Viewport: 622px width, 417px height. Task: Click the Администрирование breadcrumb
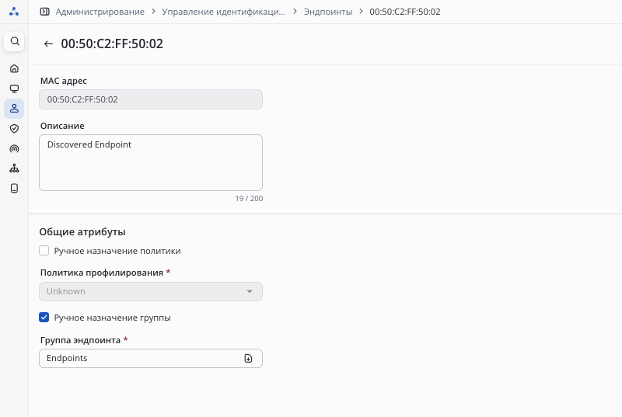coord(100,12)
